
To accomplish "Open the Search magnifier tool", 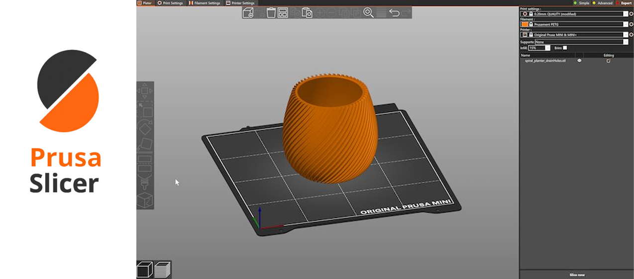I will pyautogui.click(x=368, y=12).
